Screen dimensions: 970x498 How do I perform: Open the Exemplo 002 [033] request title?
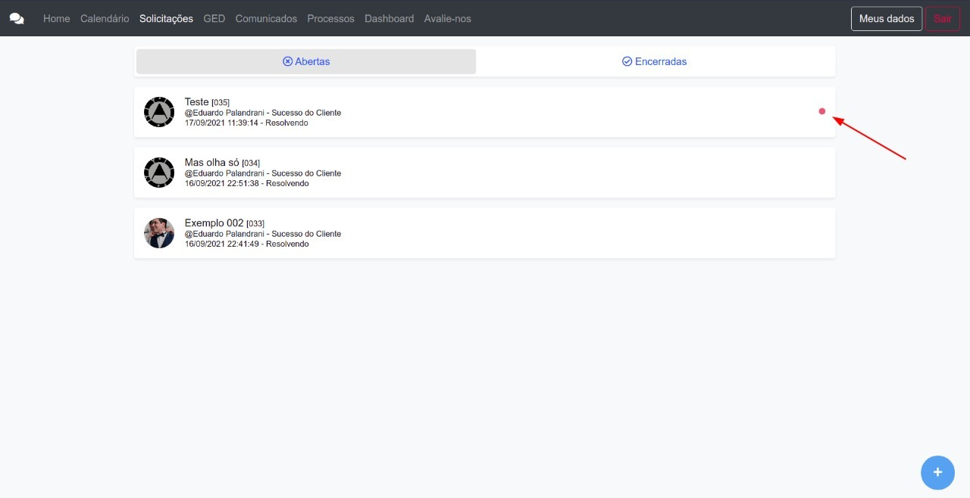(x=224, y=223)
